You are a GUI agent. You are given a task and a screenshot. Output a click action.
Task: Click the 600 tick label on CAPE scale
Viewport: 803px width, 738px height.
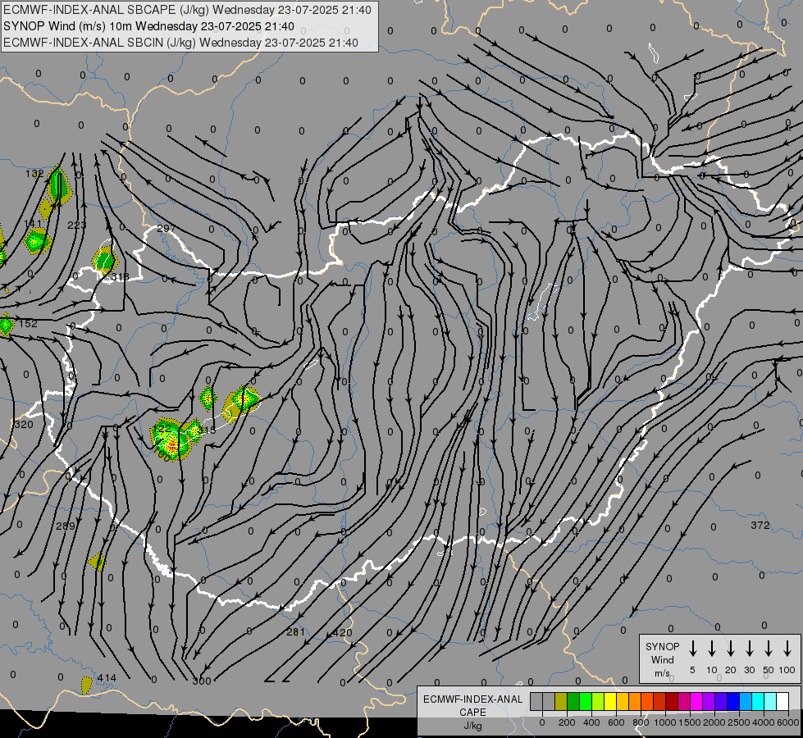point(616,722)
